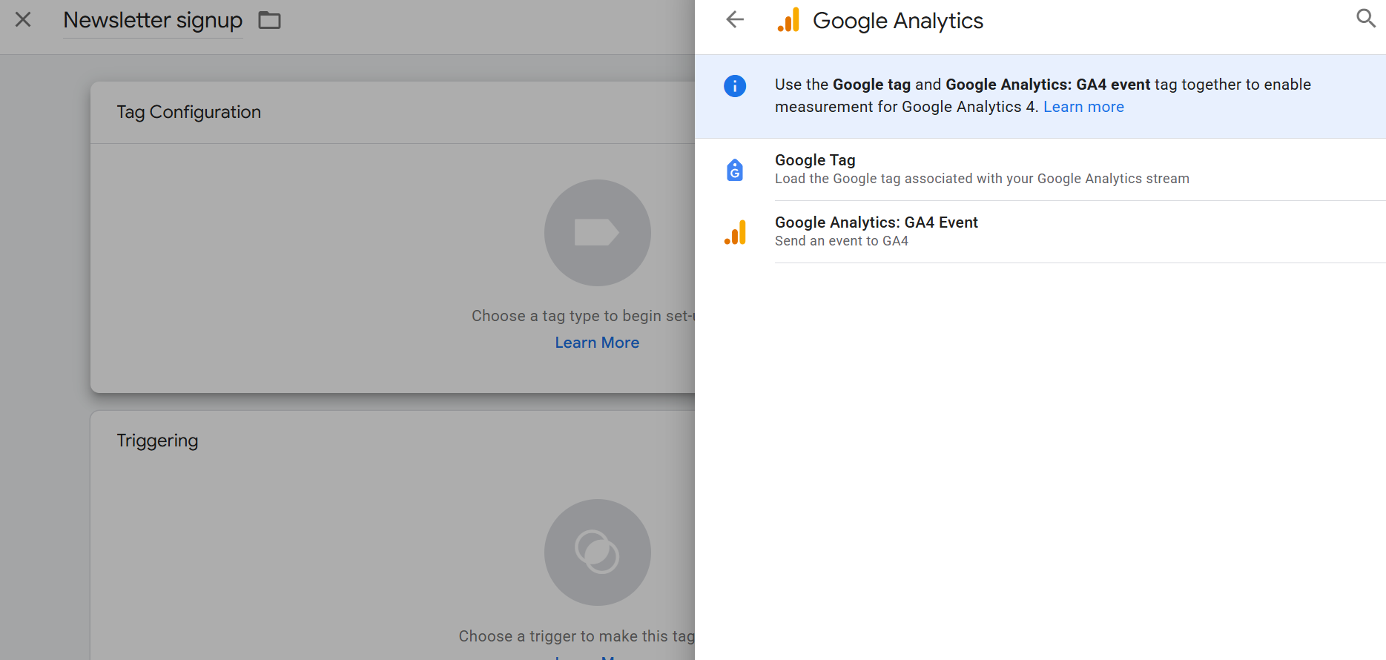
Task: Click the tag type placeholder circle icon
Action: [597, 233]
